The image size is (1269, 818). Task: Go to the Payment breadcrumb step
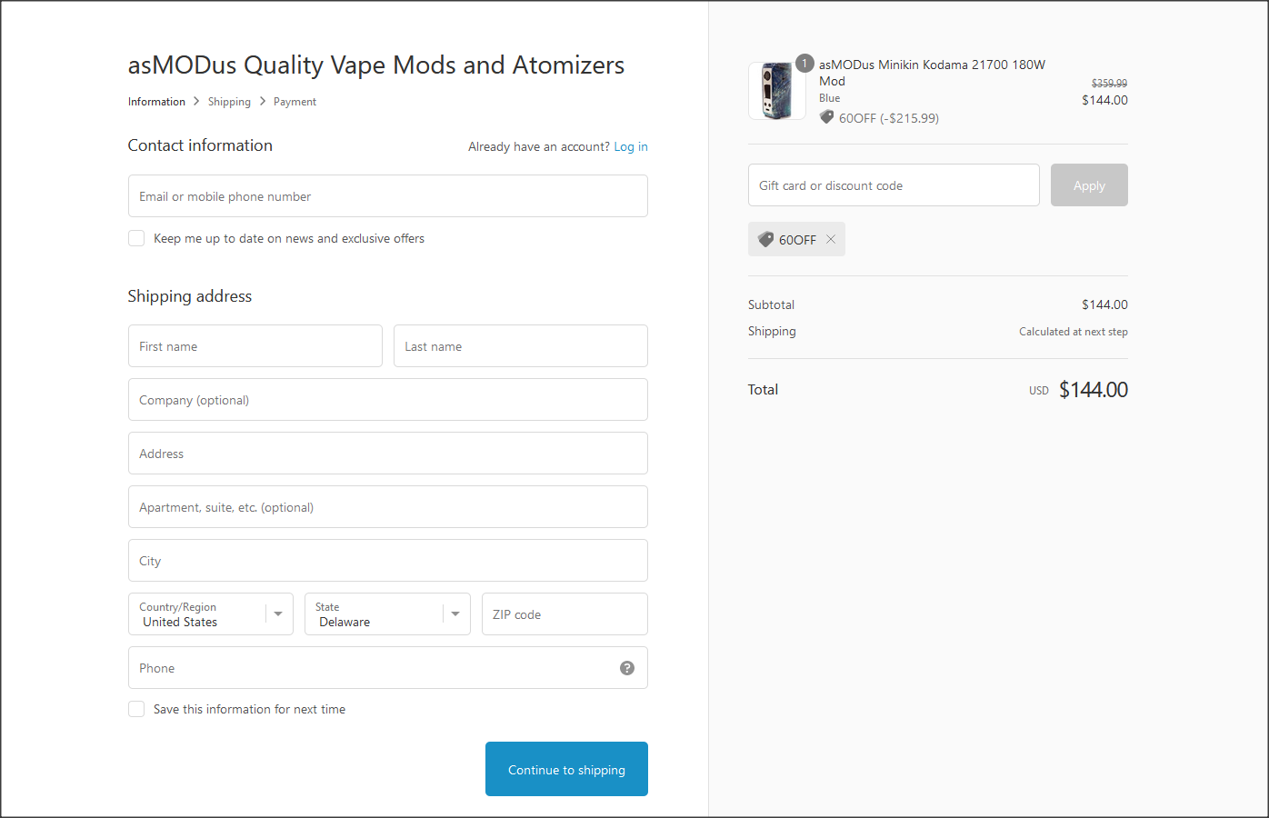pyautogui.click(x=295, y=102)
